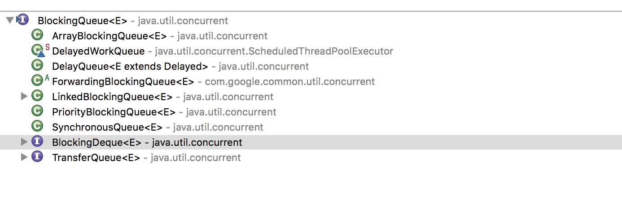Collapse the BlockingQueue root node
Image resolution: width=622 pixels, height=221 pixels.
tap(10, 20)
